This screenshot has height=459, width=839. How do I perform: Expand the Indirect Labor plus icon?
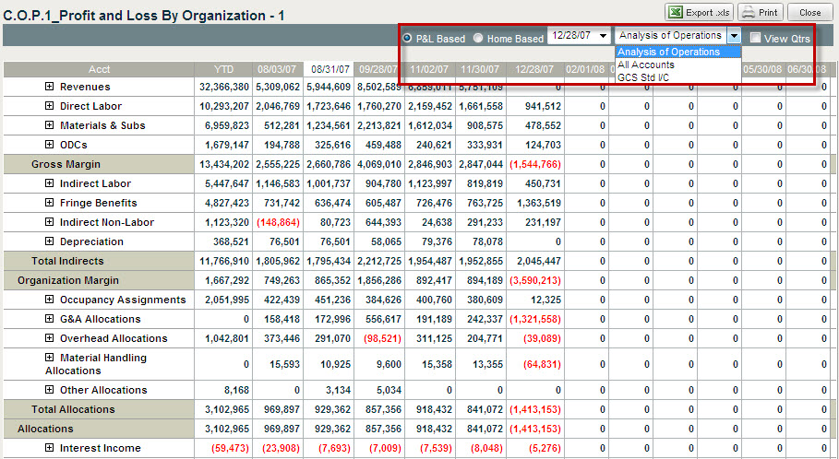(x=50, y=183)
